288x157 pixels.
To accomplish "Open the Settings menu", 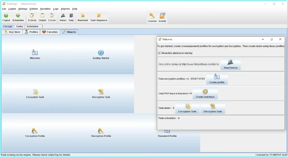I will point(22,9).
